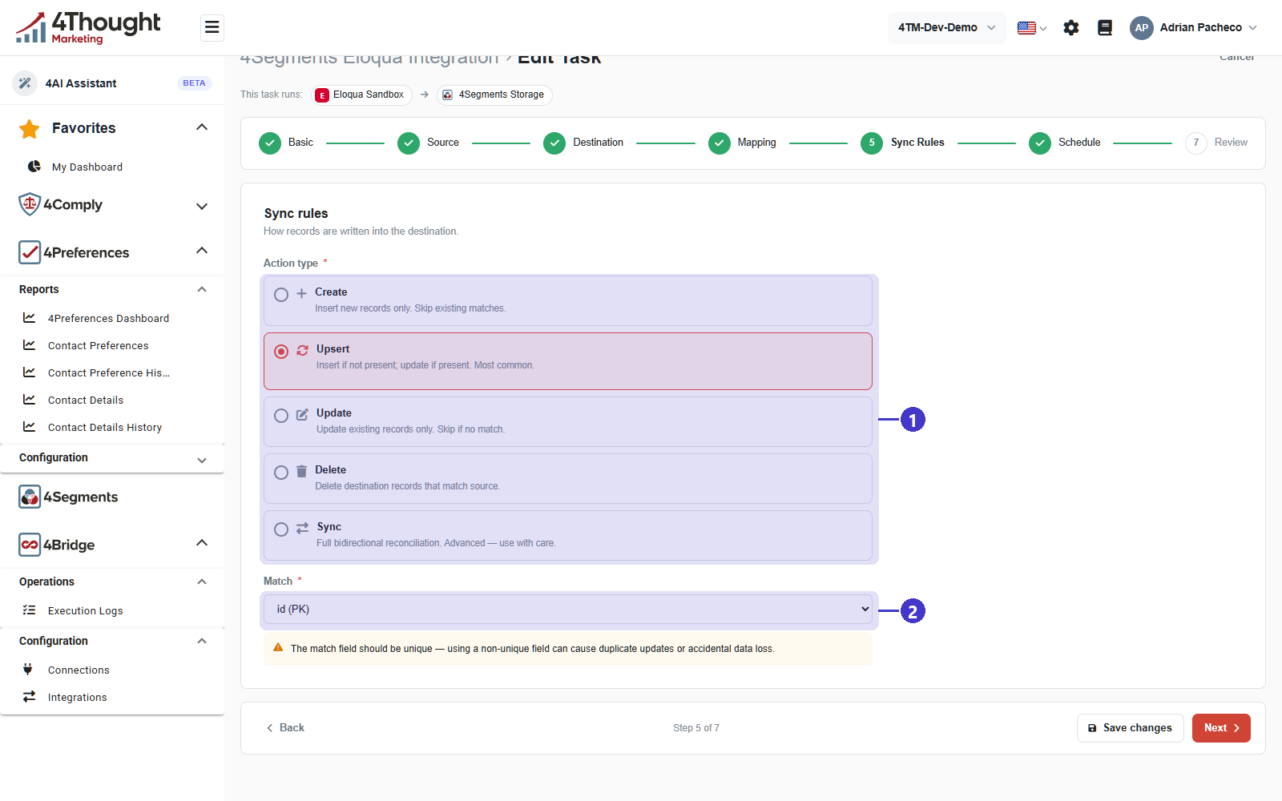Click the 4Bridge infinity icon

[x=30, y=545]
